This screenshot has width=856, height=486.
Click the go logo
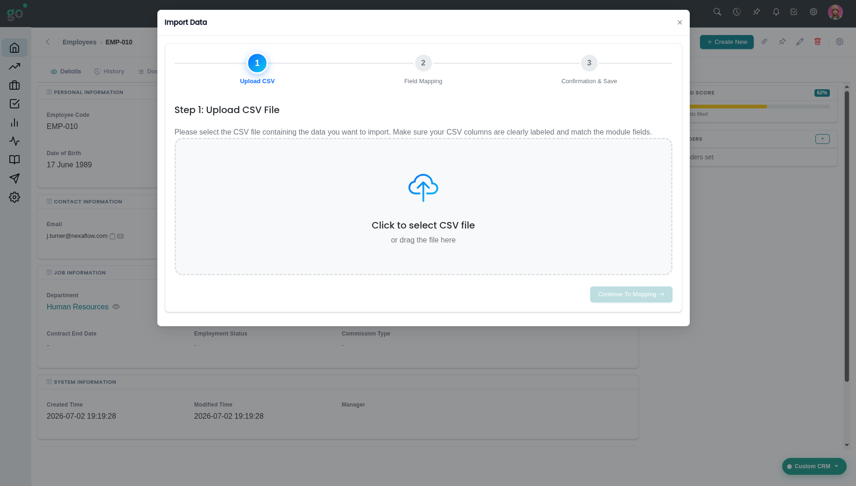coord(16,13)
